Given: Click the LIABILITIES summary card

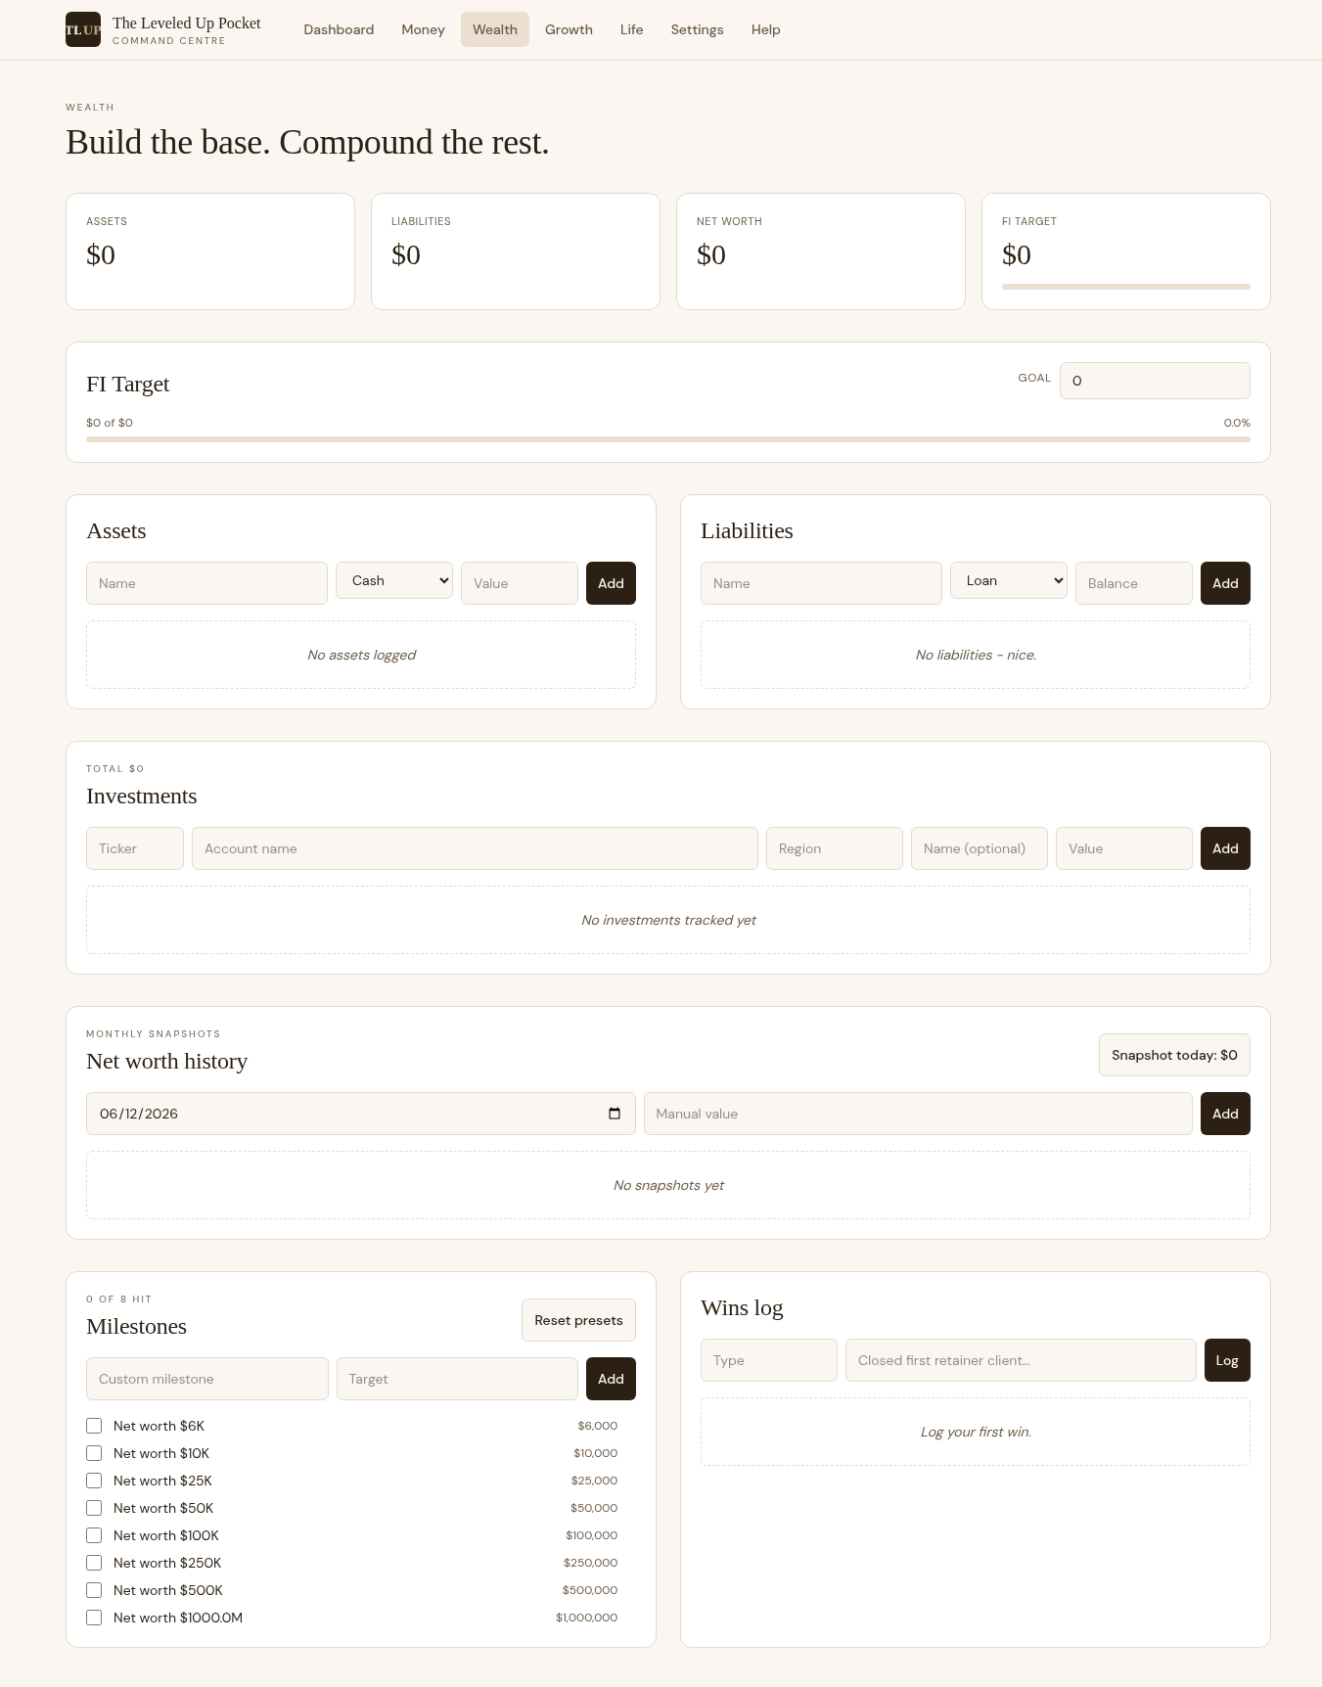Looking at the screenshot, I should 516,251.
